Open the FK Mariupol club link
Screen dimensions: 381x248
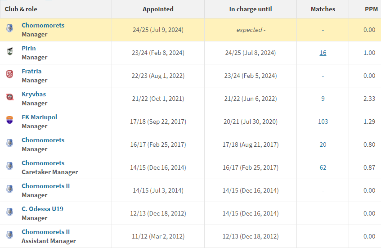[40, 117]
